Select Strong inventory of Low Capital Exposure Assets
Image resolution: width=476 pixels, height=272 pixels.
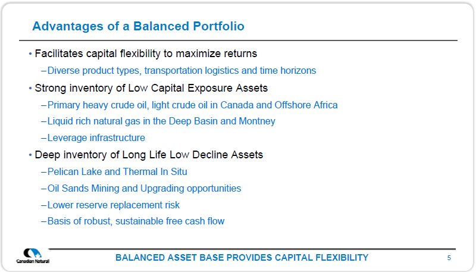(151, 88)
